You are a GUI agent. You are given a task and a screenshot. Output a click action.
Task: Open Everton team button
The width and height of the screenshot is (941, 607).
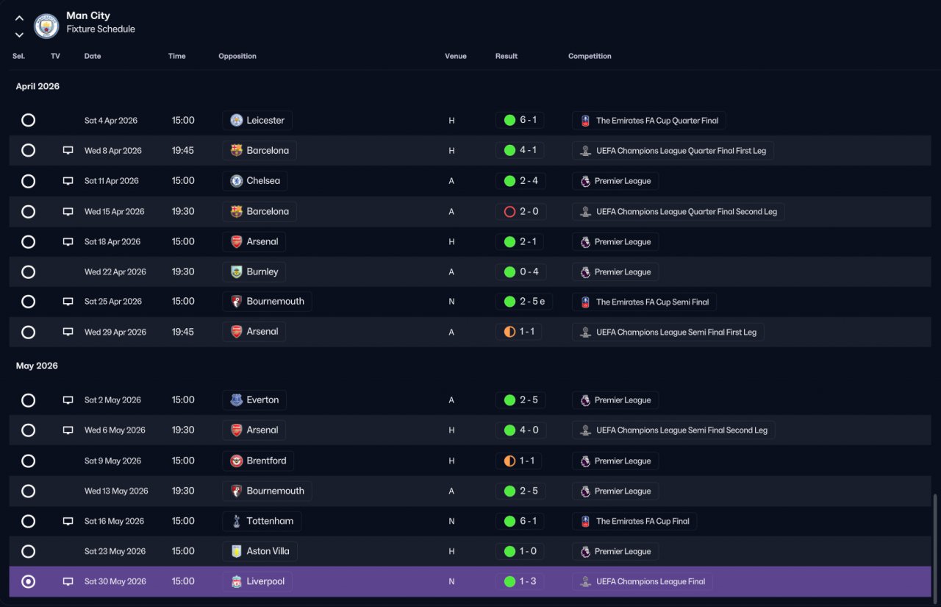(x=254, y=400)
